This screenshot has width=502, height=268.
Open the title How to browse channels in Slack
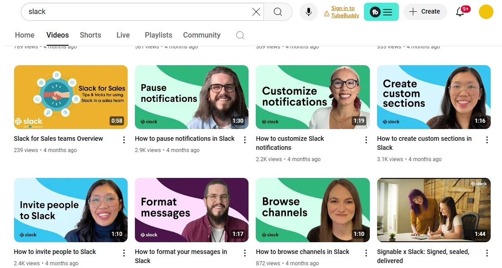[x=302, y=252]
